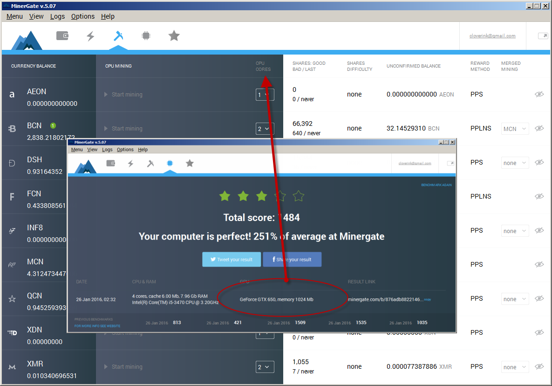Select miner pickaxe tab in main window
The image size is (552, 386).
point(118,35)
